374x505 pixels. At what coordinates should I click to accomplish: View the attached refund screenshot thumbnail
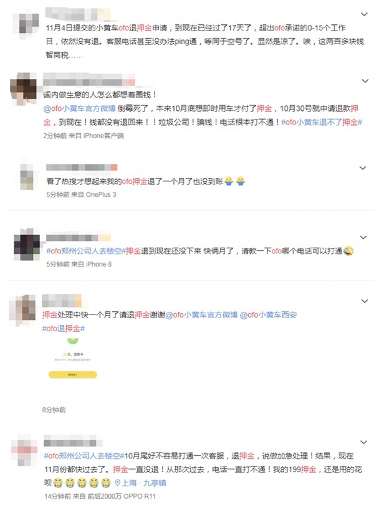(72, 358)
